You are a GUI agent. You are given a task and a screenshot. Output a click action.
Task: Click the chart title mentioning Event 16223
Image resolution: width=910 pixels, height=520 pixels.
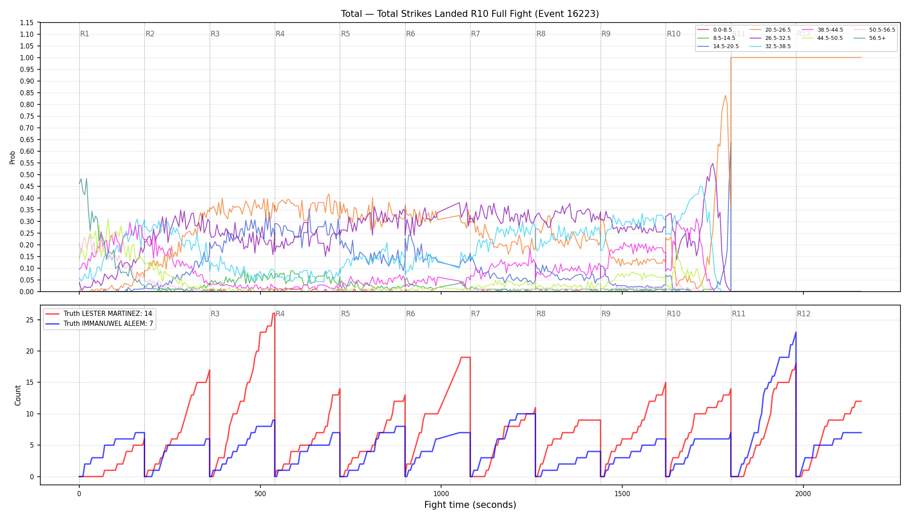[470, 14]
